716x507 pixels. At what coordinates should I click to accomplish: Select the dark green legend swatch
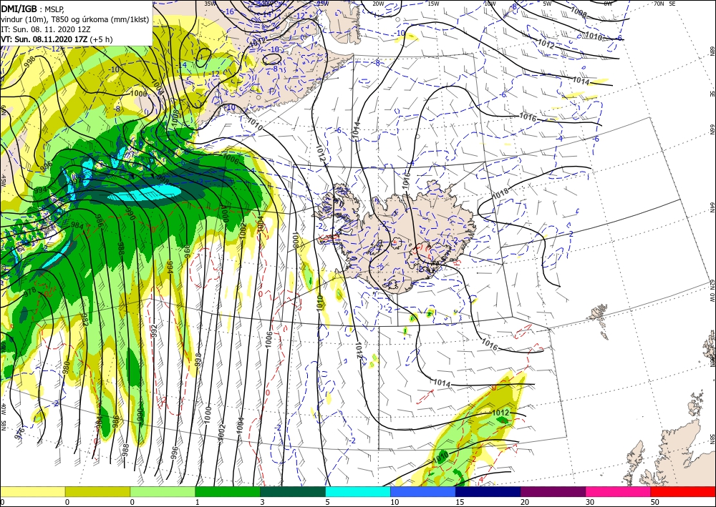(293, 491)
